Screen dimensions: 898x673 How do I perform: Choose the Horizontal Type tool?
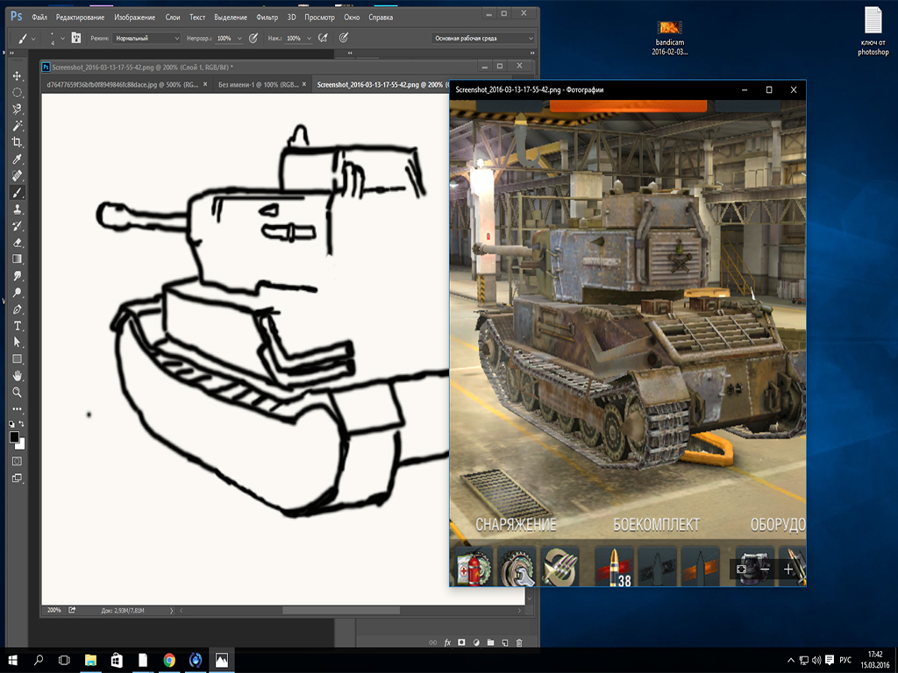(17, 325)
